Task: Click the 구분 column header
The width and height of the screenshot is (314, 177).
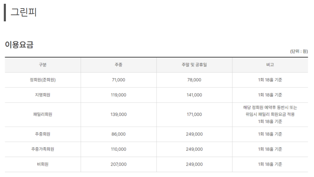Action: coord(43,65)
